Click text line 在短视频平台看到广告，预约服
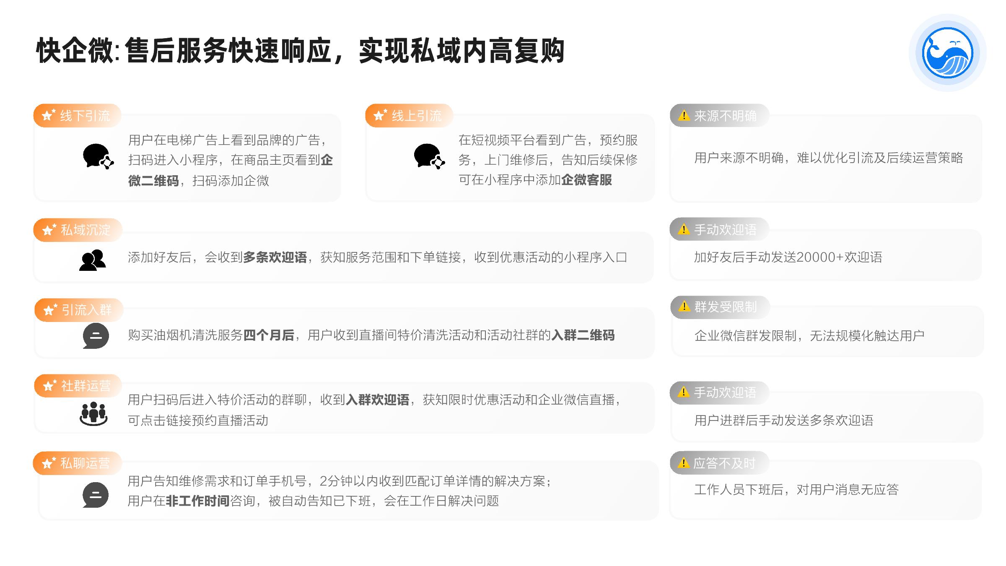Viewport: 1006px width, 566px height. tap(548, 140)
